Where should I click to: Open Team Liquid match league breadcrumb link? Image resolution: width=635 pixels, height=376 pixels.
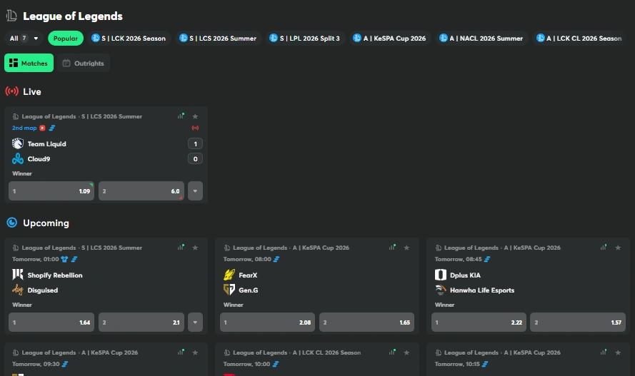(x=82, y=116)
